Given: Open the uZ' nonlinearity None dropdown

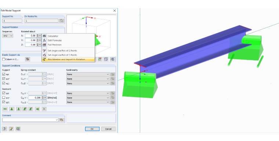Looking at the screenshot, I should pos(88,83).
